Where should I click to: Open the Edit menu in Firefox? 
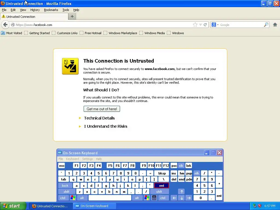pyautogui.click(x=13, y=10)
